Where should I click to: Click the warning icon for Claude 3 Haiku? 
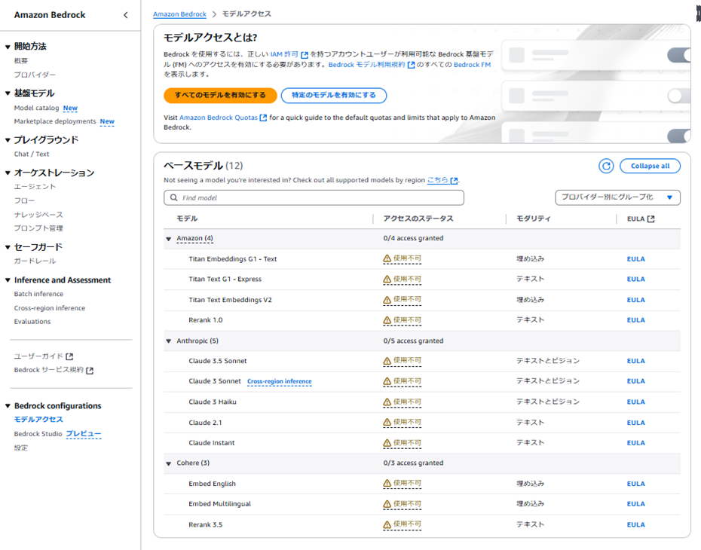(387, 402)
